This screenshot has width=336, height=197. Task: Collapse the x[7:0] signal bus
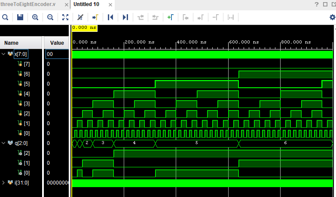(x=4, y=54)
